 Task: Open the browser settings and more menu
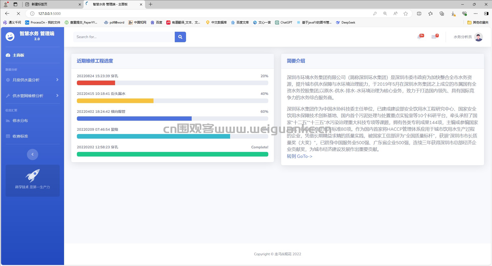click(476, 14)
